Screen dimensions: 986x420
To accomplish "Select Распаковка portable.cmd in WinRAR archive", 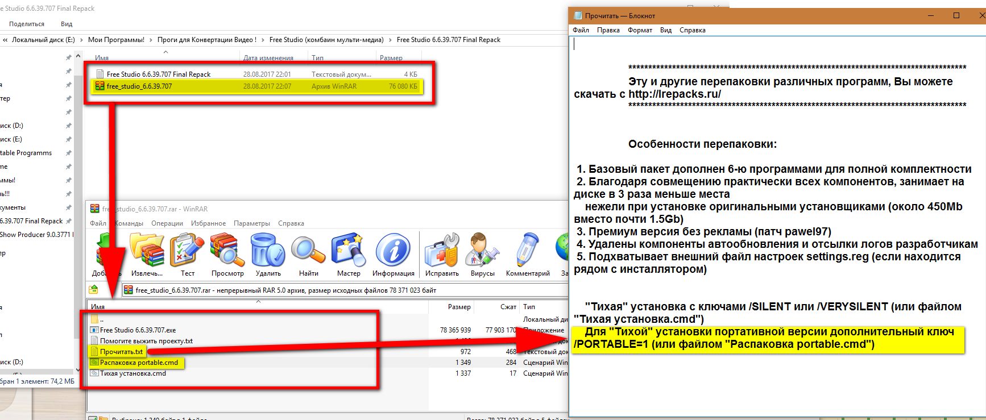I will point(139,363).
